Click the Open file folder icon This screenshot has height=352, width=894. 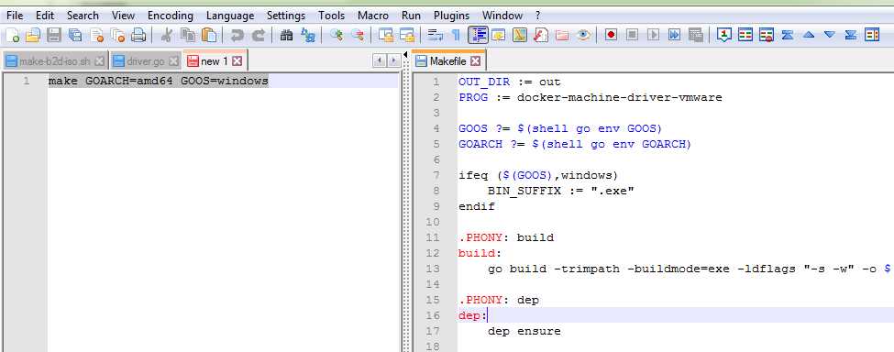tap(33, 36)
